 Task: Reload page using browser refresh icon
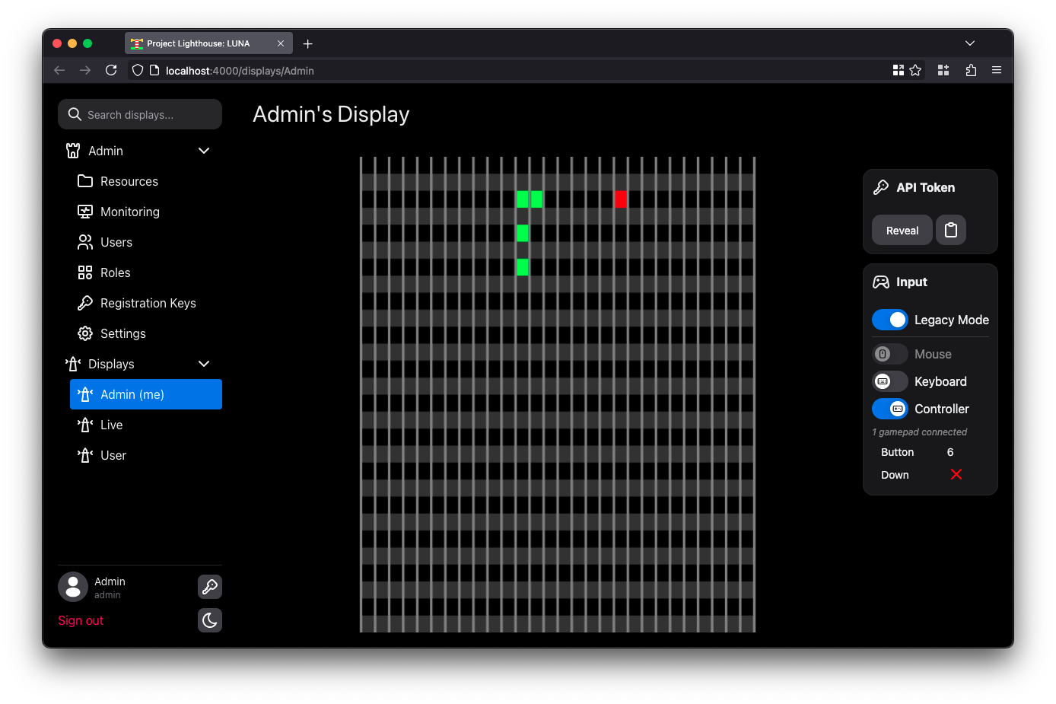click(111, 70)
